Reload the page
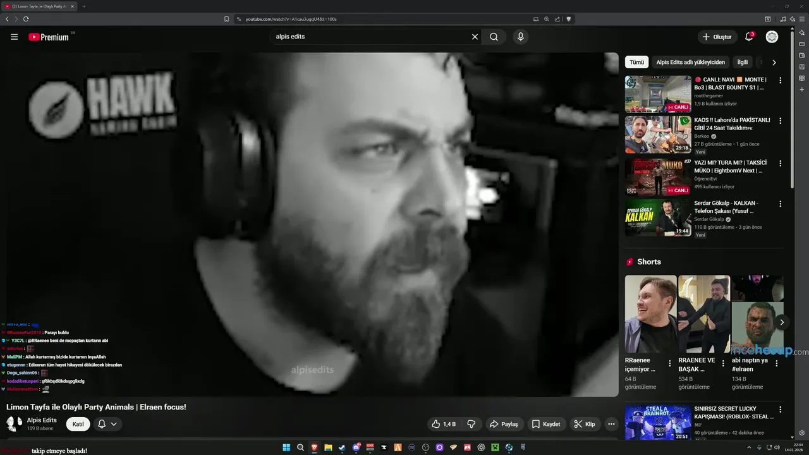The height and width of the screenshot is (455, 809). tap(26, 19)
